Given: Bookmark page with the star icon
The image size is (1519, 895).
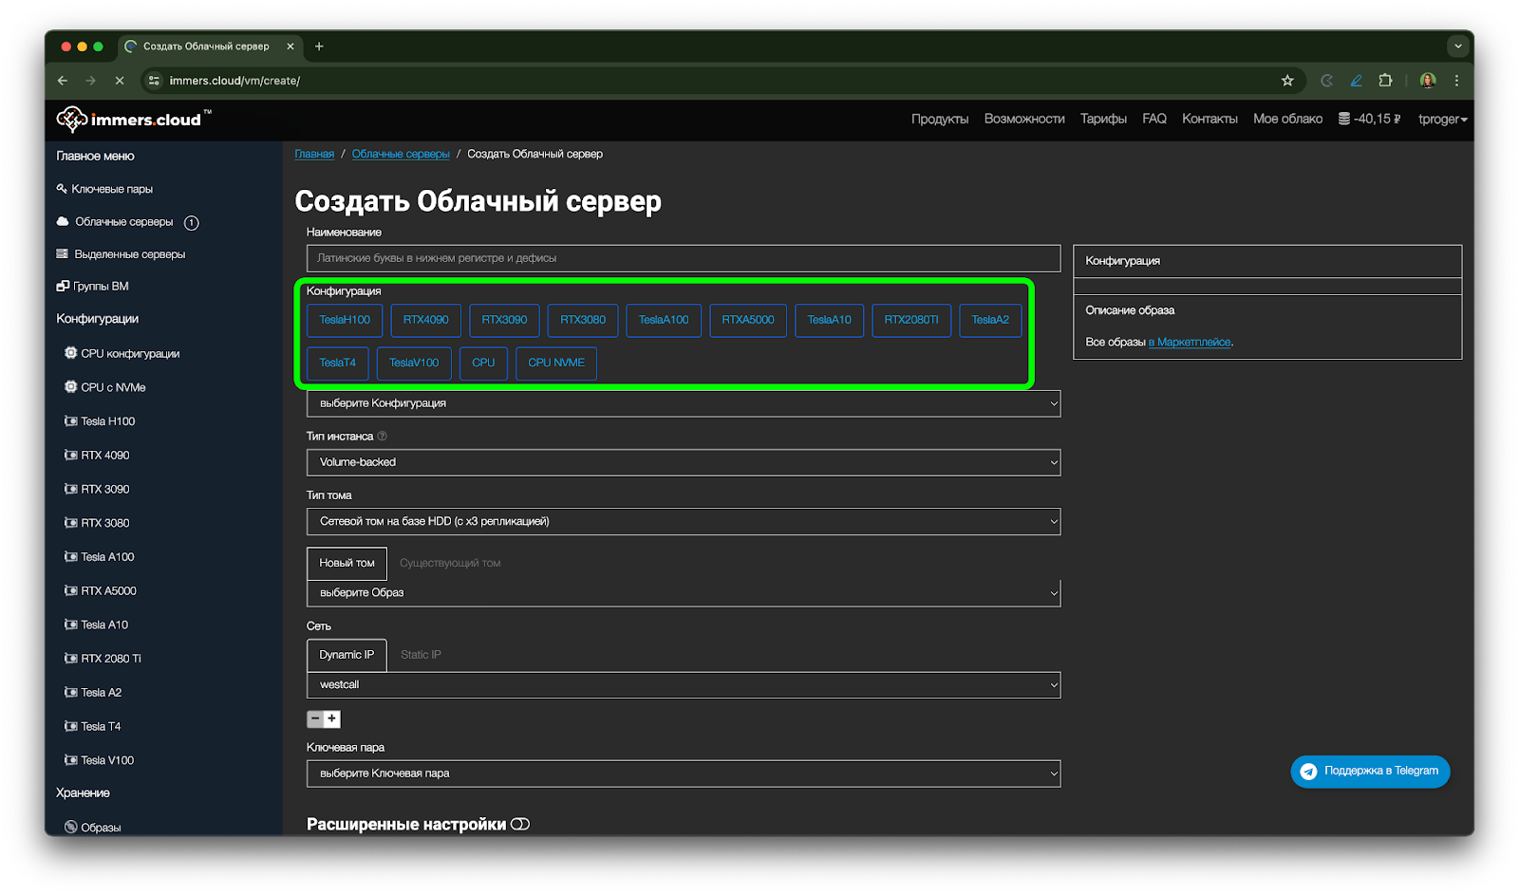Looking at the screenshot, I should click(1287, 81).
